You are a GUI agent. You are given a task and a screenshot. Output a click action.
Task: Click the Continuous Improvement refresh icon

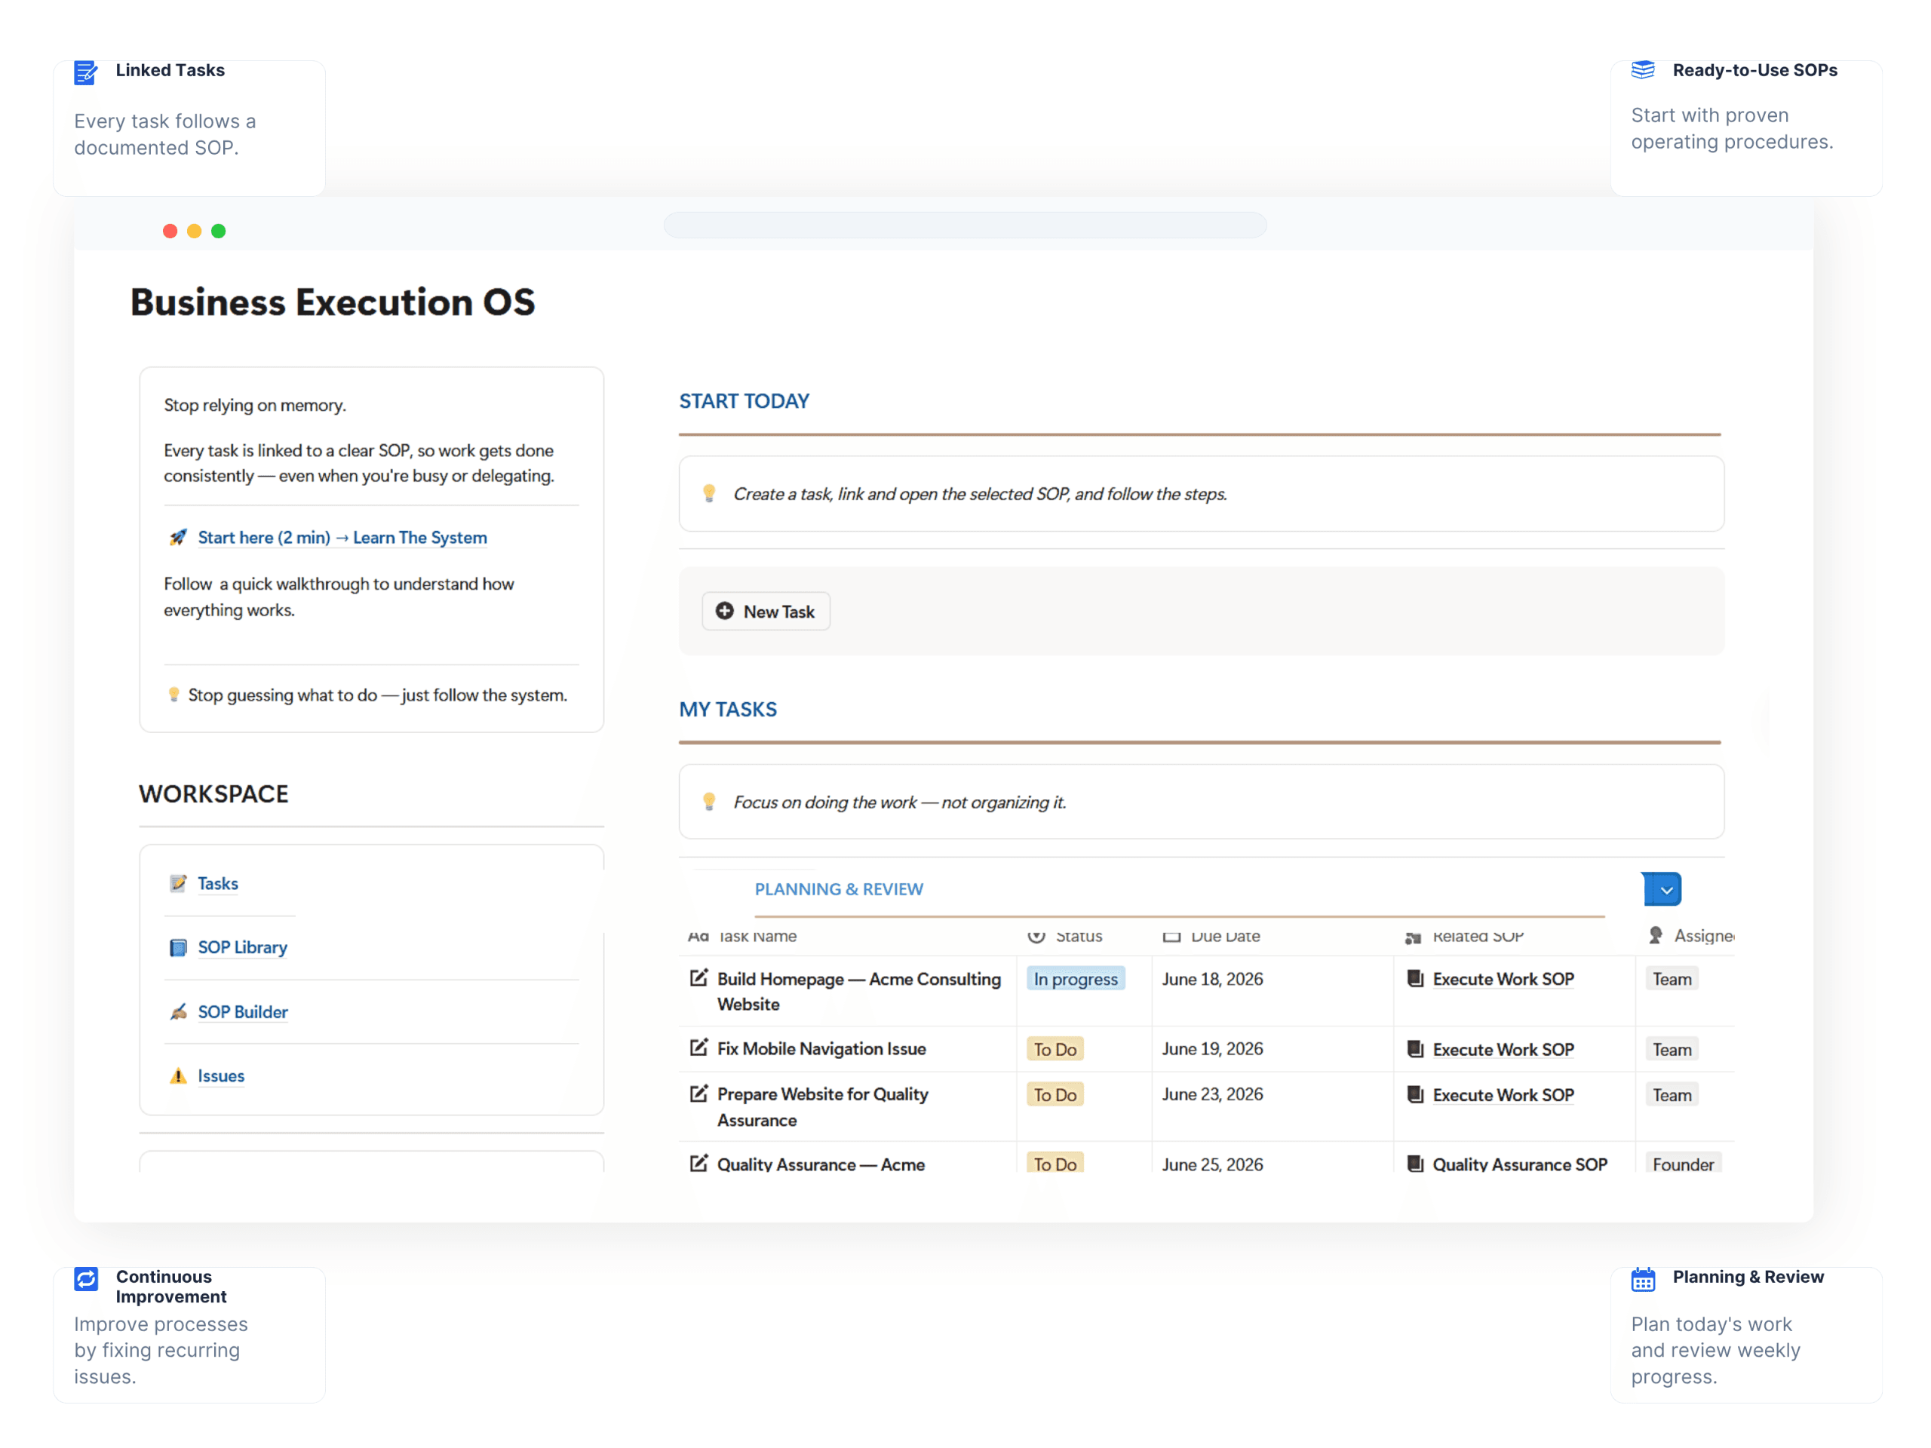[x=87, y=1278]
